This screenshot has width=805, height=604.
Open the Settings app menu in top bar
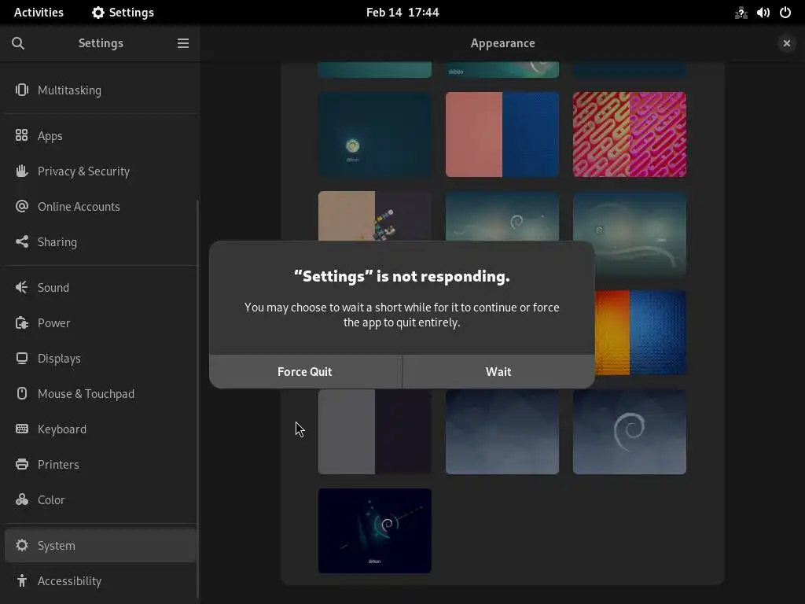[123, 13]
